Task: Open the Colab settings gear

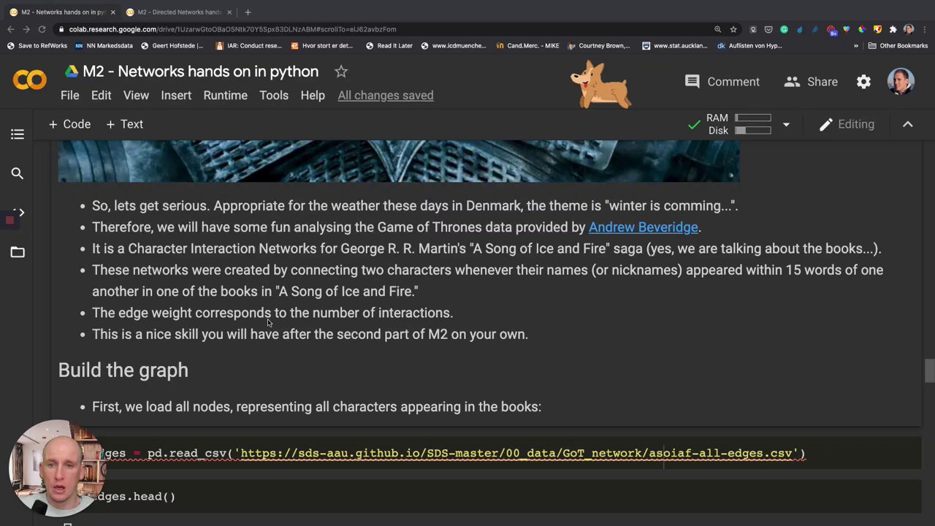Action: tap(863, 82)
